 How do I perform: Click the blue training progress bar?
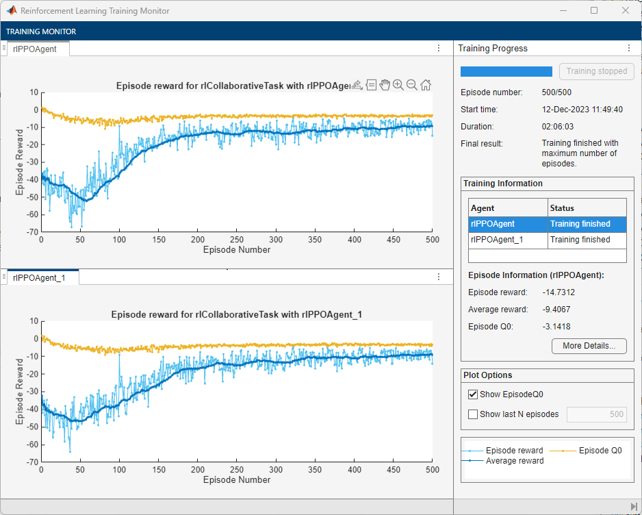506,71
